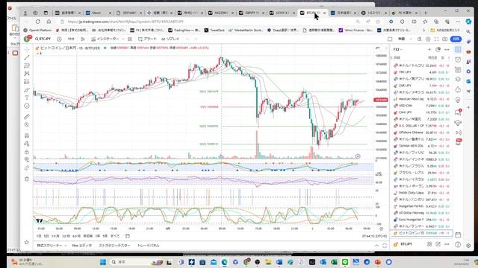
Task: Open the Windows Start menu
Action: (103, 262)
